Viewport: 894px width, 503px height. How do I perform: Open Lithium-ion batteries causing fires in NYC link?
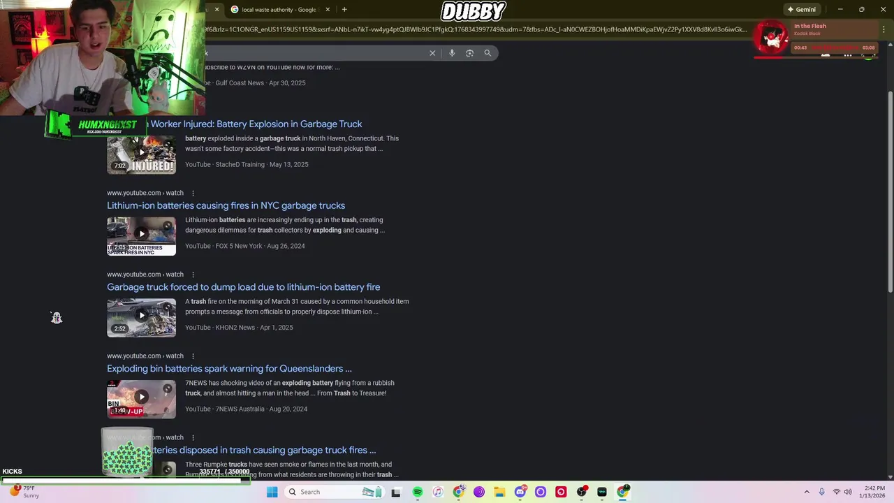tap(226, 205)
